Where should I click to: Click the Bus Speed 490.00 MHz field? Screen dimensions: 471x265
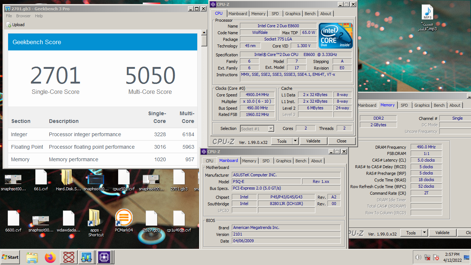coord(257,108)
